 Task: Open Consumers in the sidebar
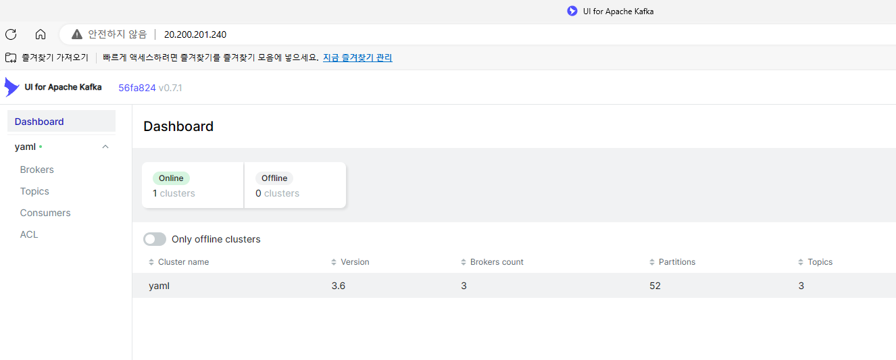point(45,213)
